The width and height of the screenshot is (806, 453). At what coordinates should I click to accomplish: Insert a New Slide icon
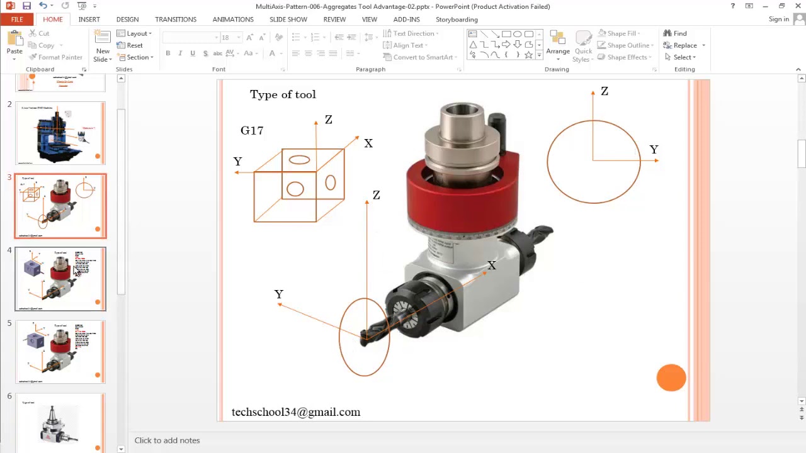[x=103, y=37]
